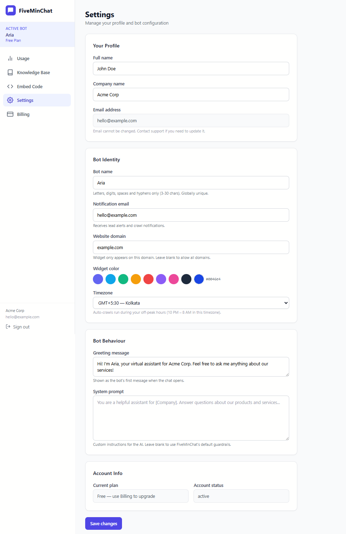Select Settings in the sidebar
This screenshot has width=346, height=534.
pyautogui.click(x=37, y=100)
